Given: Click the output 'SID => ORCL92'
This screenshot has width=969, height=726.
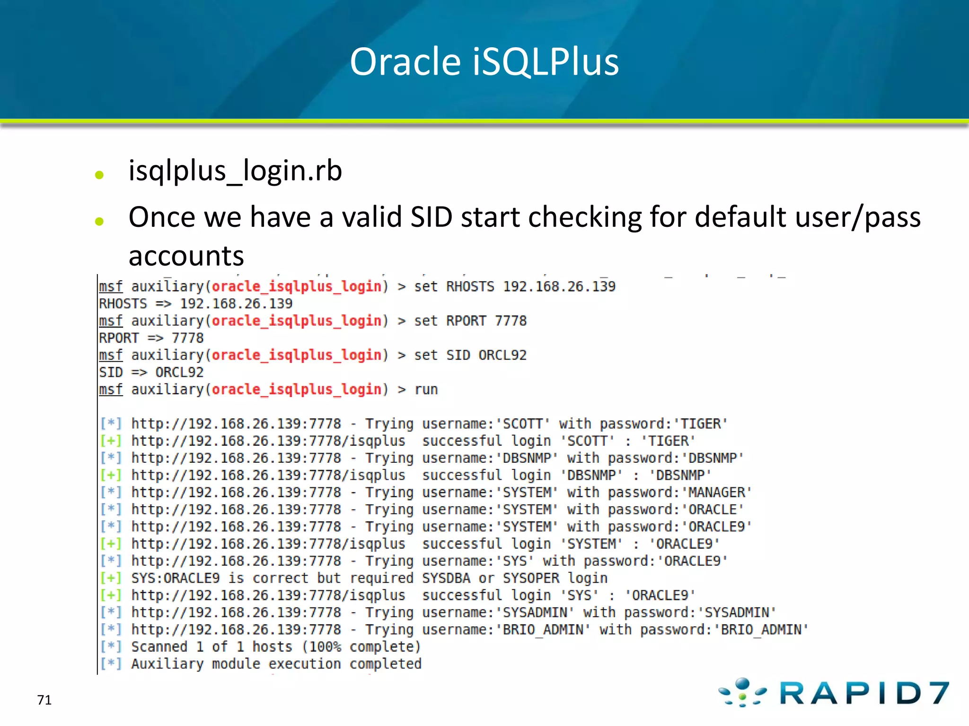Looking at the screenshot, I should pos(151,372).
